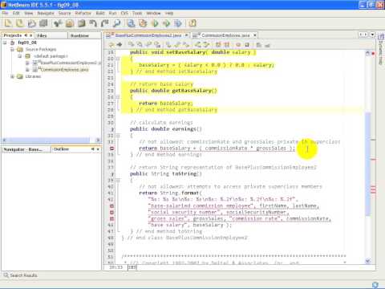Click the error marker beside base-salaried commission line
The width and height of the screenshot is (385, 289).
pos(111,206)
